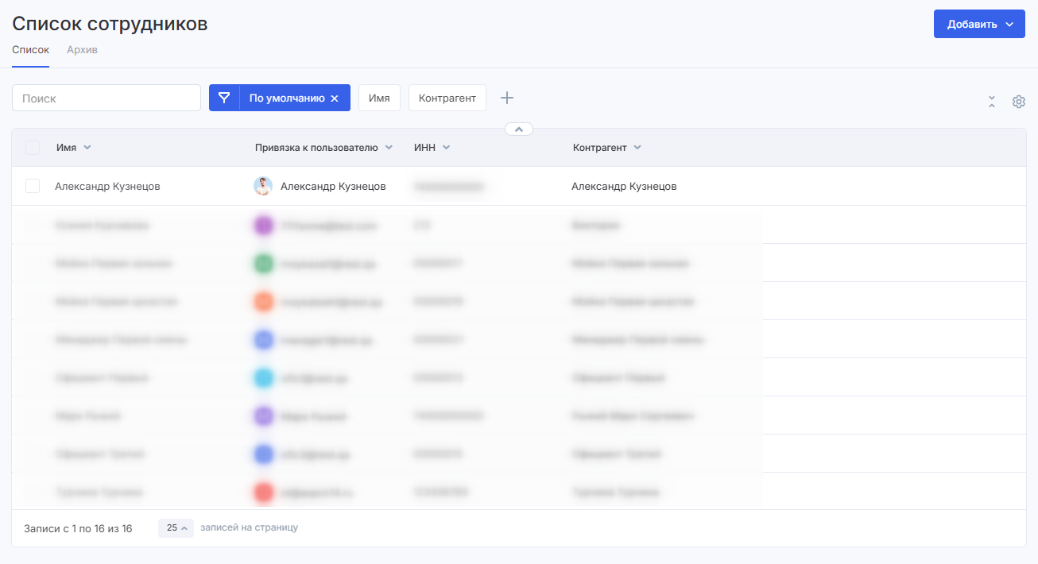Toggle the select-all header checkbox

click(x=33, y=148)
